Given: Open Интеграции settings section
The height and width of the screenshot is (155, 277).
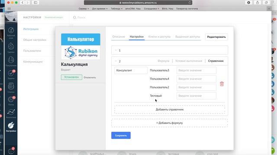Looking at the screenshot, I should tap(31, 29).
